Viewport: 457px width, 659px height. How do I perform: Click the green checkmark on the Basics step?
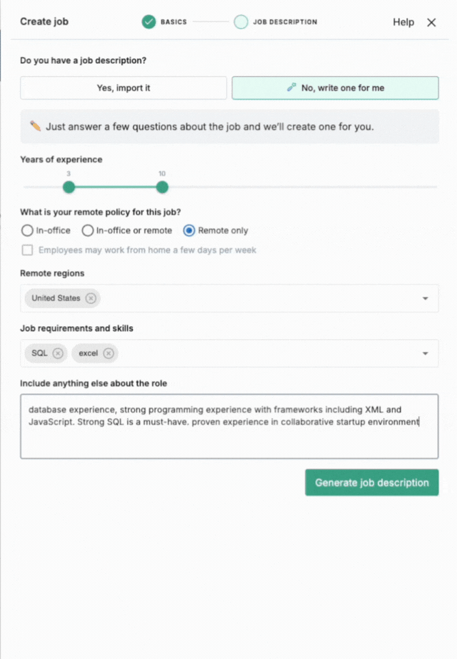[149, 21]
